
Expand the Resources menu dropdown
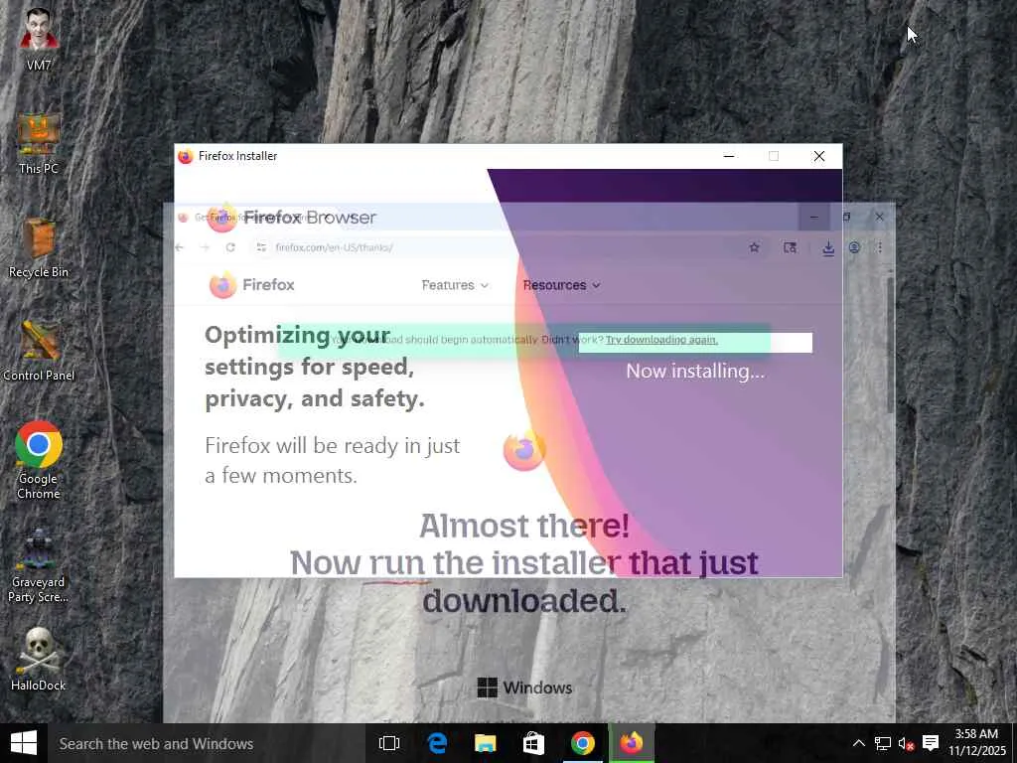coord(562,285)
